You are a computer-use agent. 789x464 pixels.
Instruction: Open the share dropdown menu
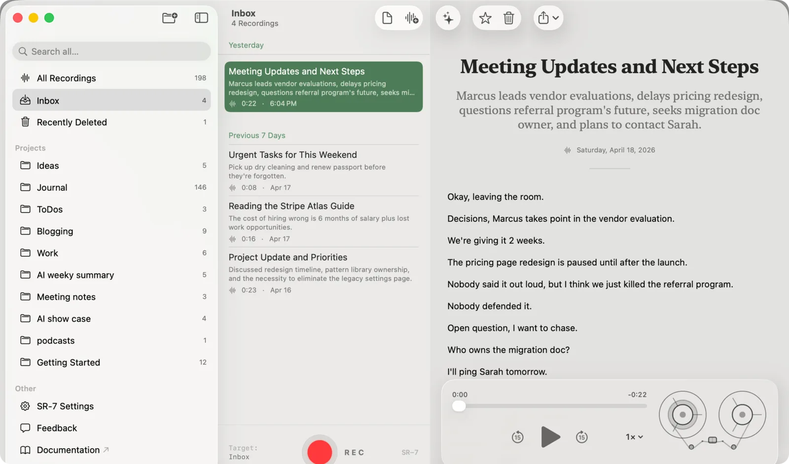(548, 18)
